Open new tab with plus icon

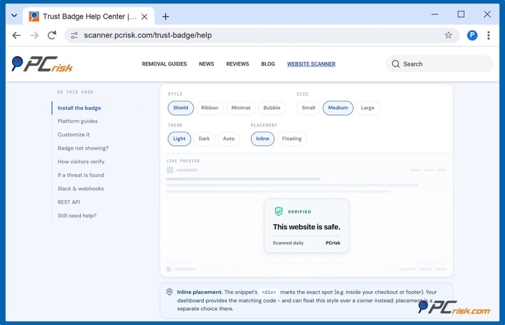tap(166, 17)
